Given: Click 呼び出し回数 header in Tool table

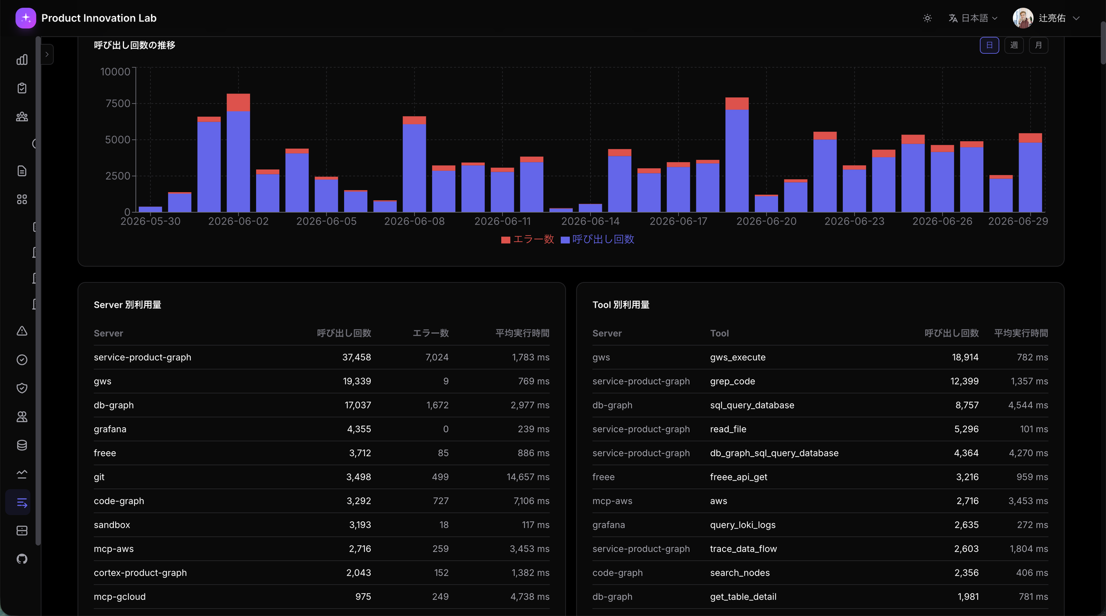Looking at the screenshot, I should [x=952, y=333].
